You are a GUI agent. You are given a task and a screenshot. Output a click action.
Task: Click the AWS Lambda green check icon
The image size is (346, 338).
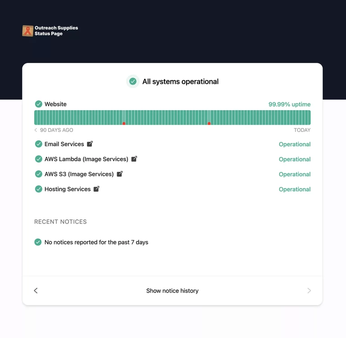(38, 159)
